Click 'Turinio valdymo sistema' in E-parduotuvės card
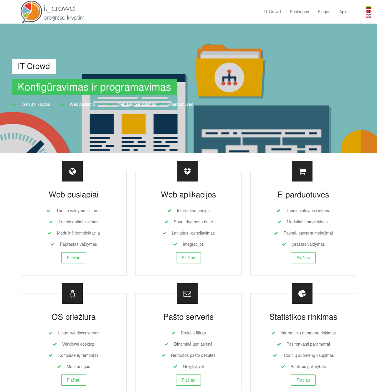 point(308,211)
